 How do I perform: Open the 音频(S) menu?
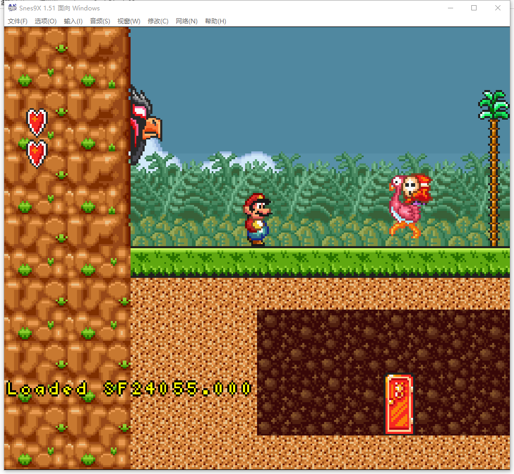tap(100, 21)
